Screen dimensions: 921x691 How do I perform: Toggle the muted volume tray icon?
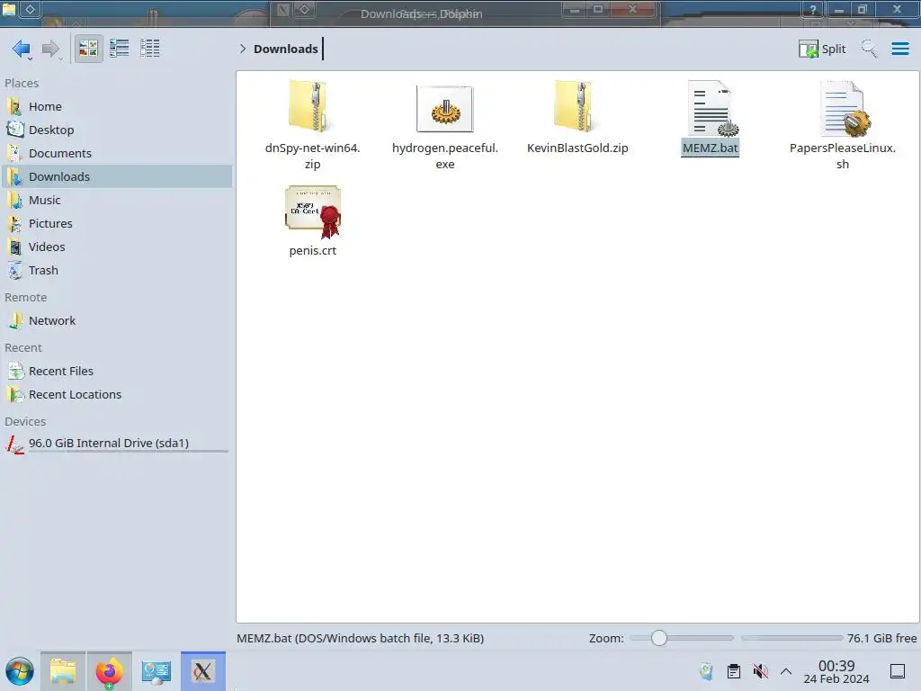tap(760, 671)
